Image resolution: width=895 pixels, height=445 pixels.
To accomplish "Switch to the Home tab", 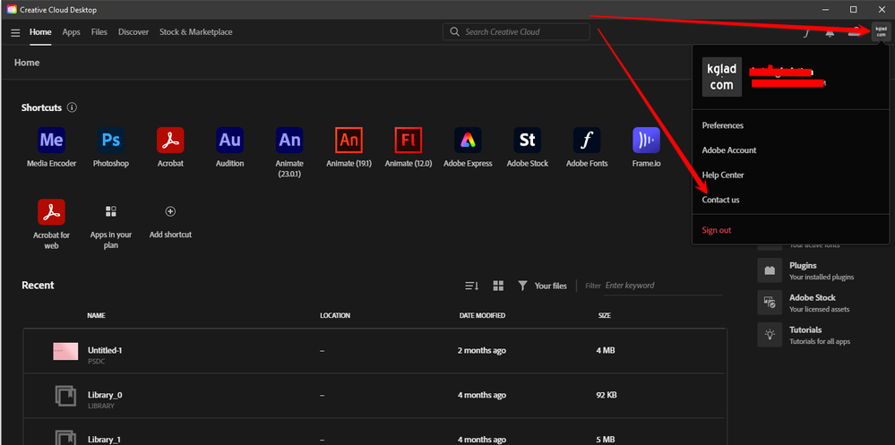I will tap(40, 32).
